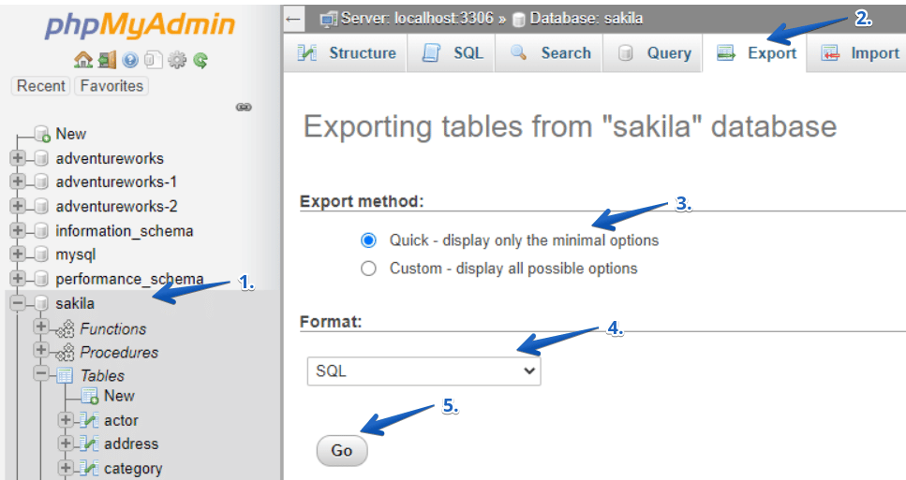
Task: Expand the actor table node
Action: point(66,420)
